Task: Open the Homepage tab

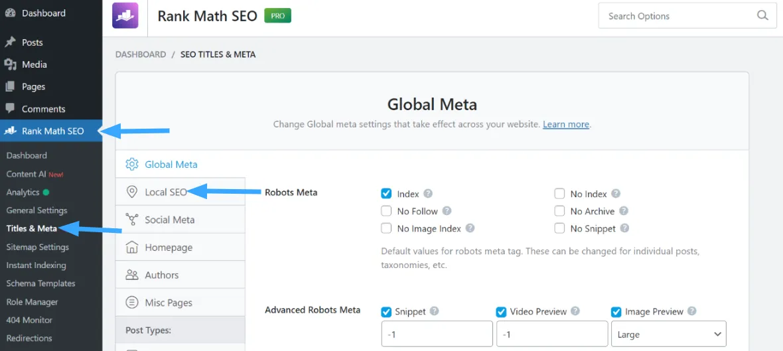Action: pyautogui.click(x=180, y=247)
